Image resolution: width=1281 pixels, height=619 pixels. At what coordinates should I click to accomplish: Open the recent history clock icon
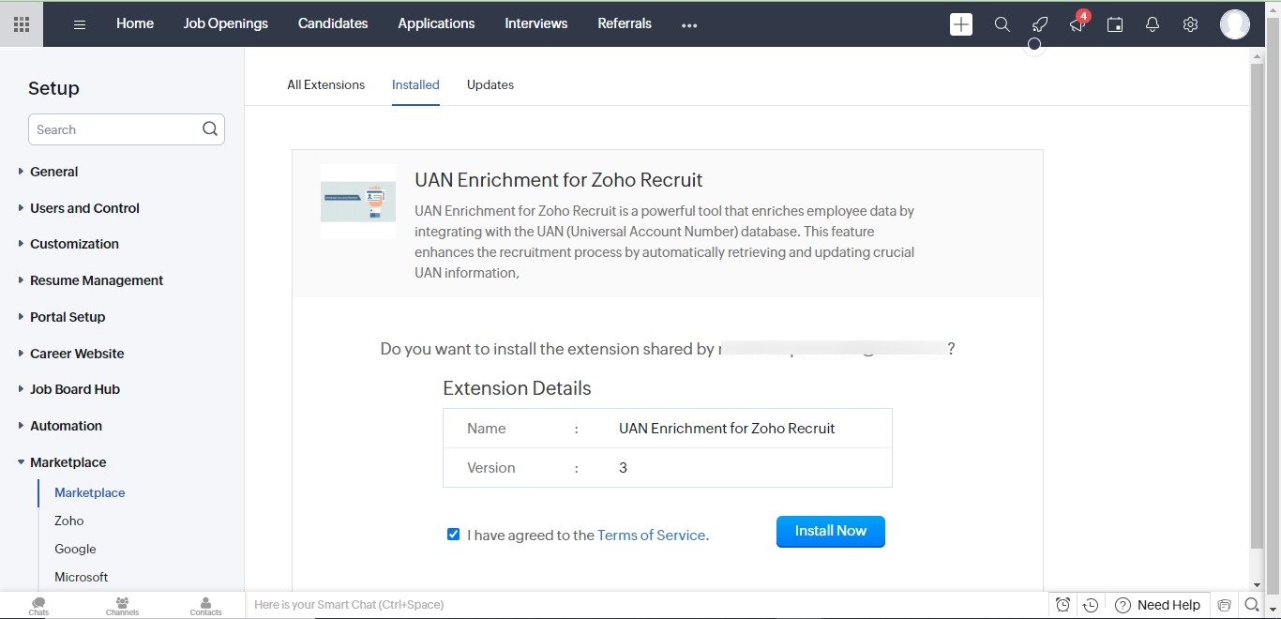click(1090, 605)
